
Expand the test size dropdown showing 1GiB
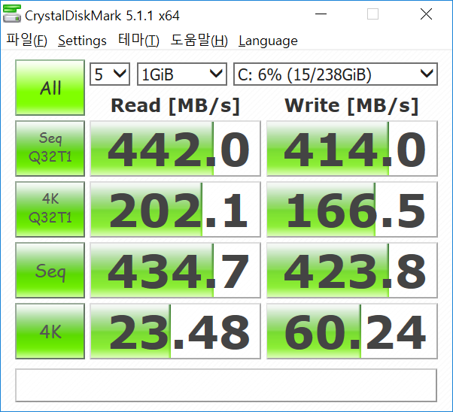pos(181,74)
